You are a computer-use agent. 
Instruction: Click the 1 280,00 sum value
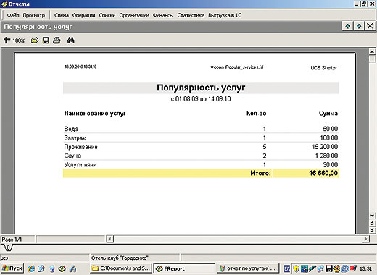(x=326, y=156)
